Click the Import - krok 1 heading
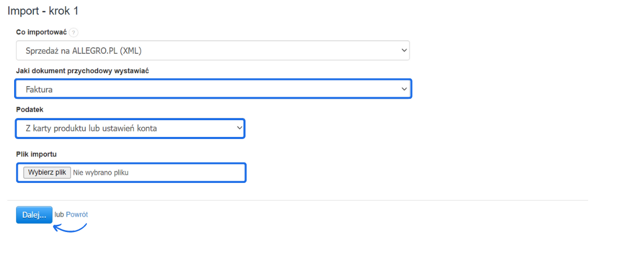 click(x=43, y=11)
